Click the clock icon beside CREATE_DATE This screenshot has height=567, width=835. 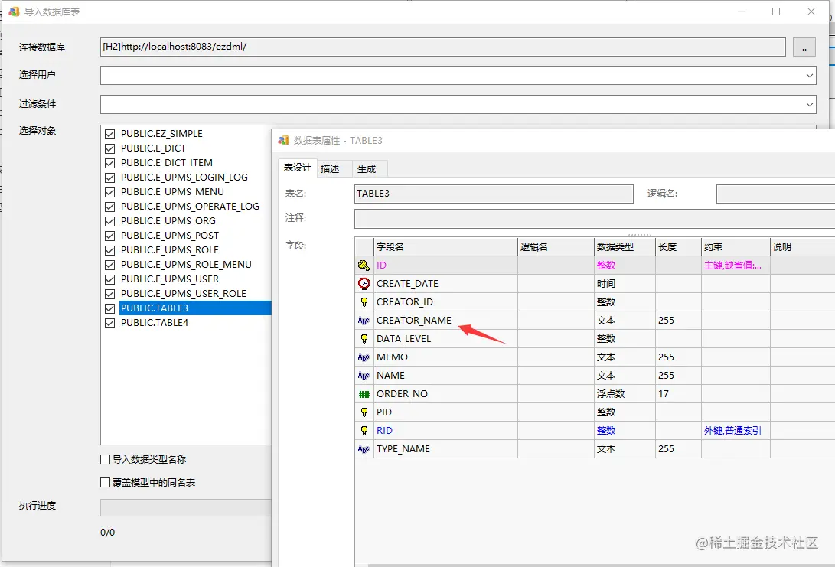pyautogui.click(x=364, y=283)
